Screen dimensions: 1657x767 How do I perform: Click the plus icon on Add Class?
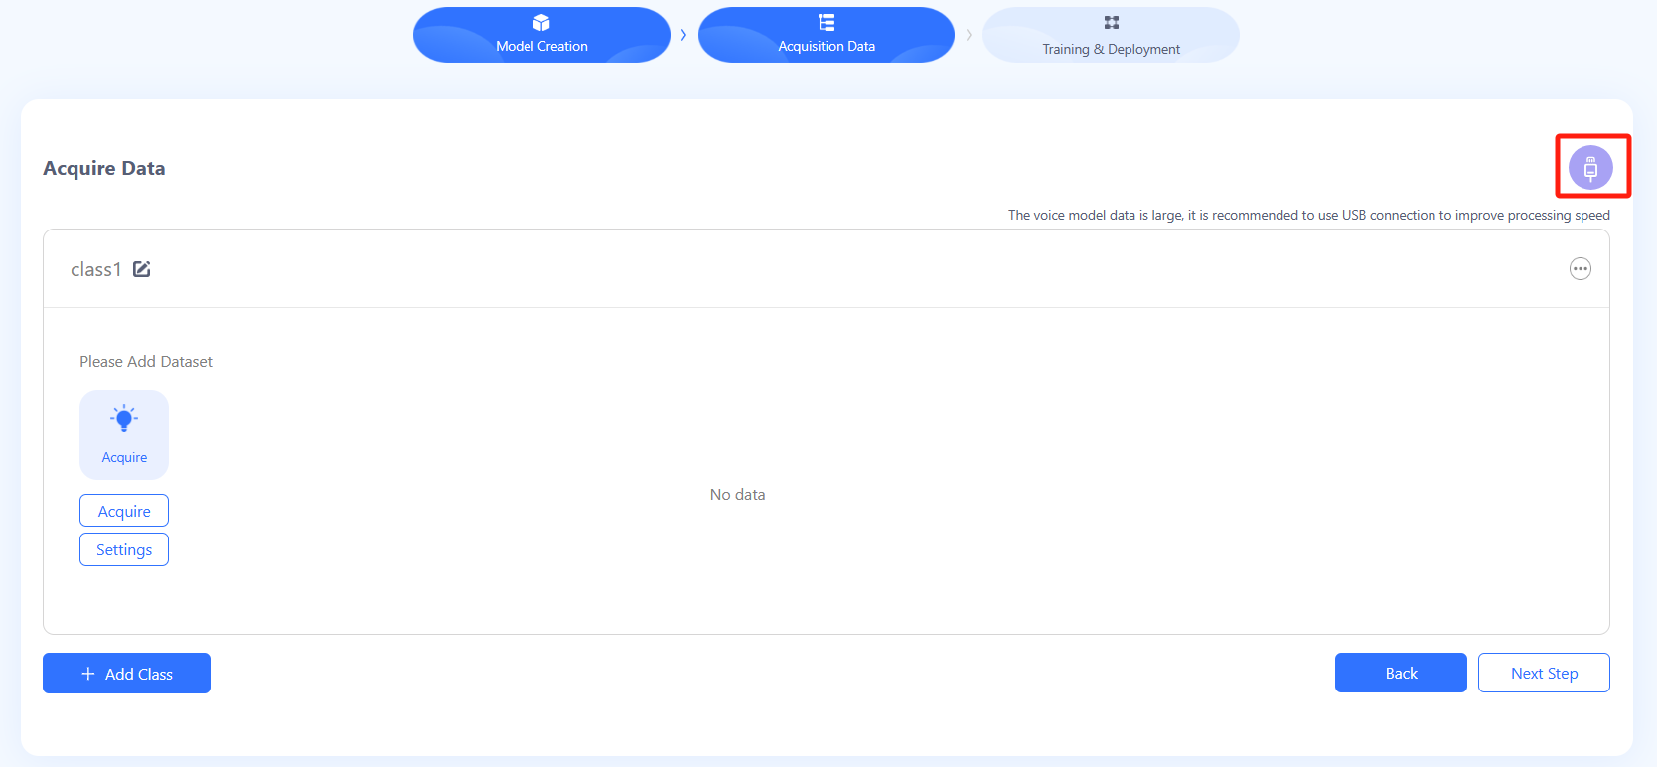click(x=88, y=674)
